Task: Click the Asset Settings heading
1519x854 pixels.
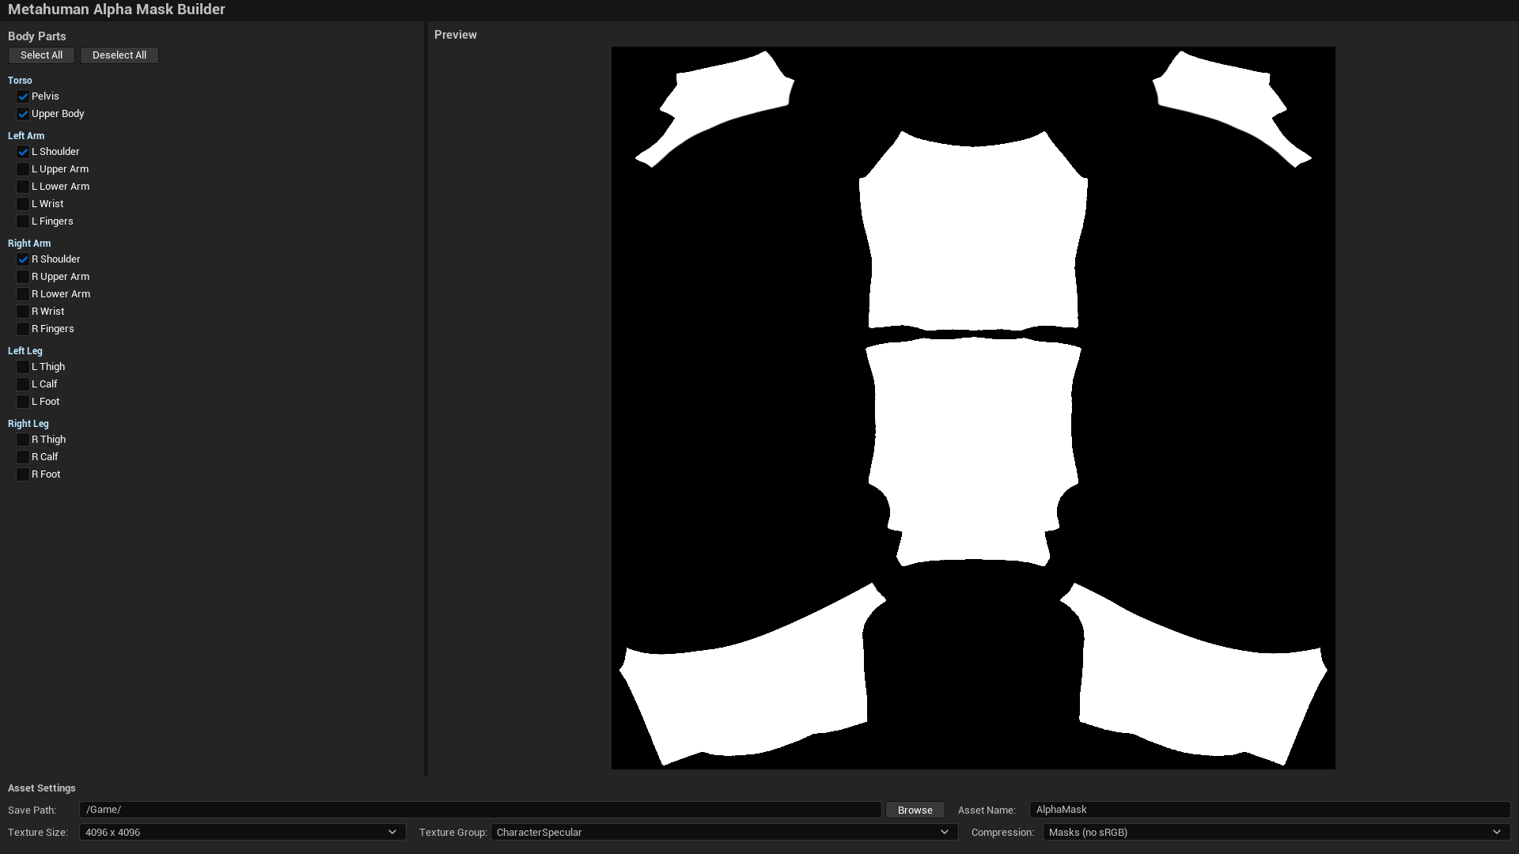Action: click(x=42, y=788)
